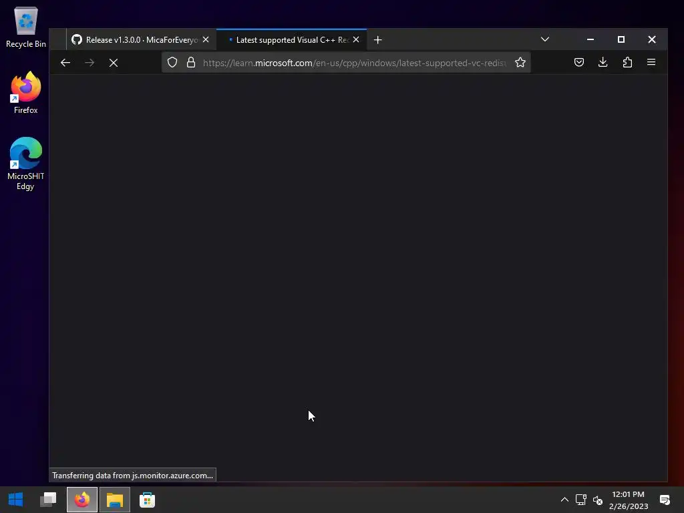Image resolution: width=684 pixels, height=513 pixels.
Task: Open File Explorer from the taskbar
Action: point(115,500)
